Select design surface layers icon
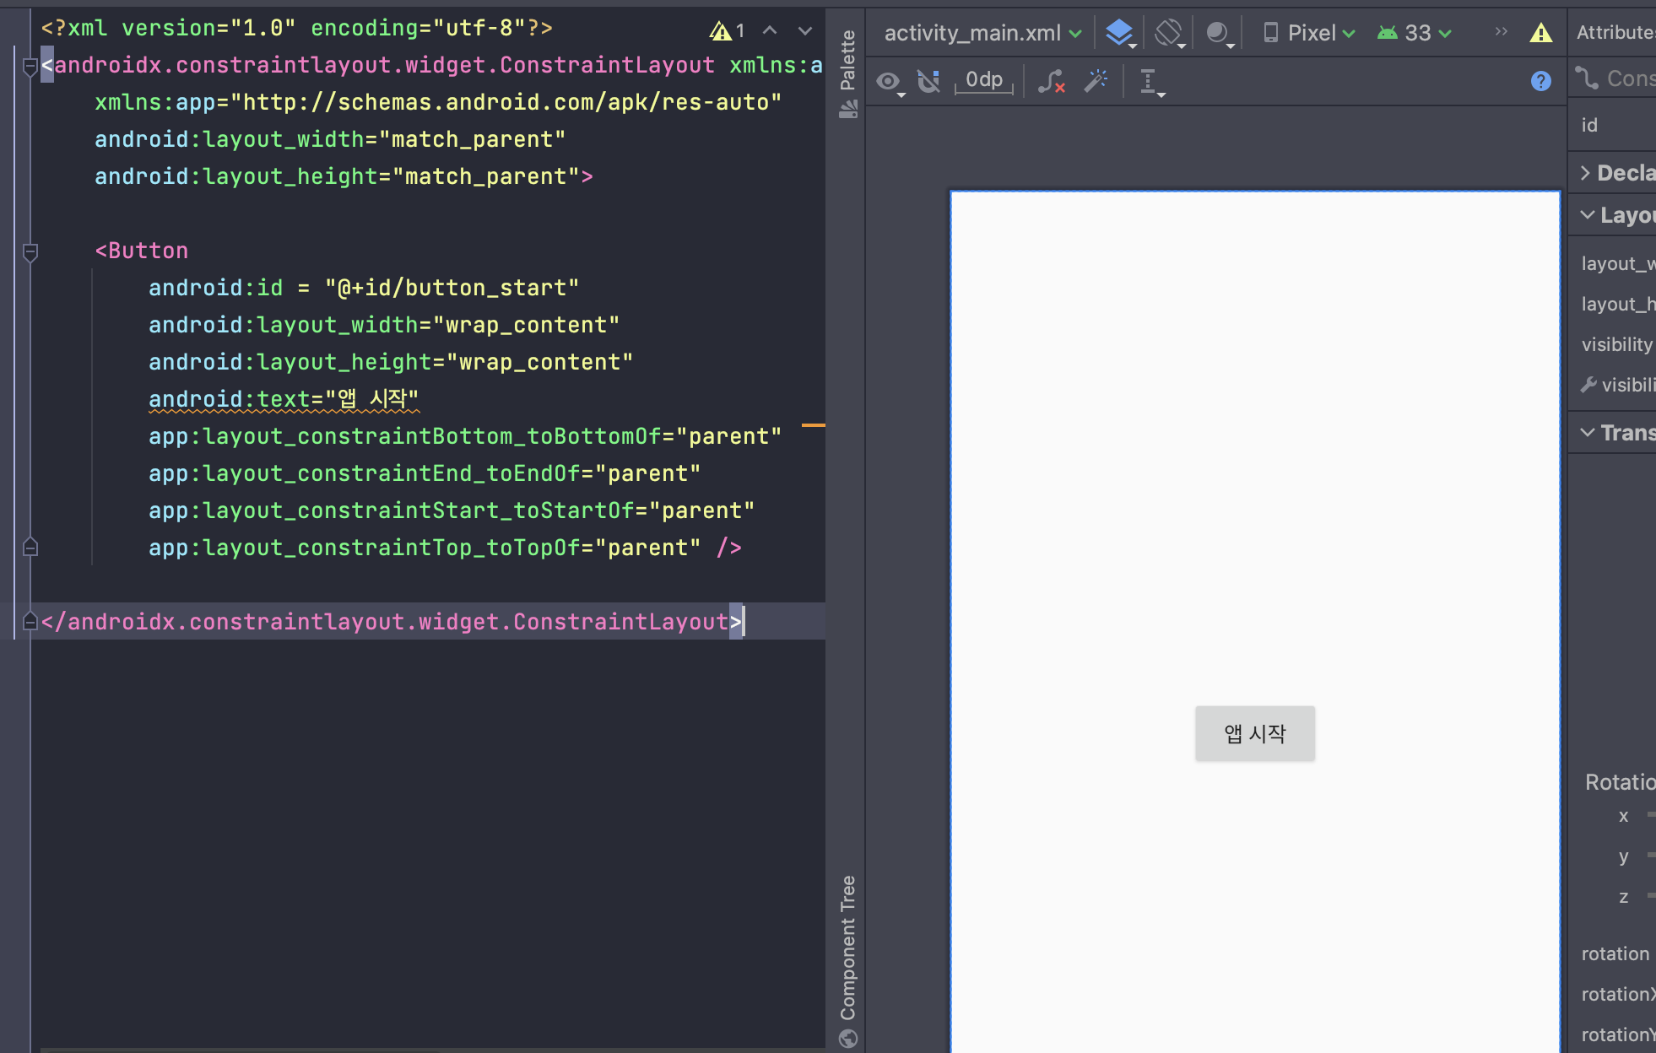 click(x=1120, y=33)
